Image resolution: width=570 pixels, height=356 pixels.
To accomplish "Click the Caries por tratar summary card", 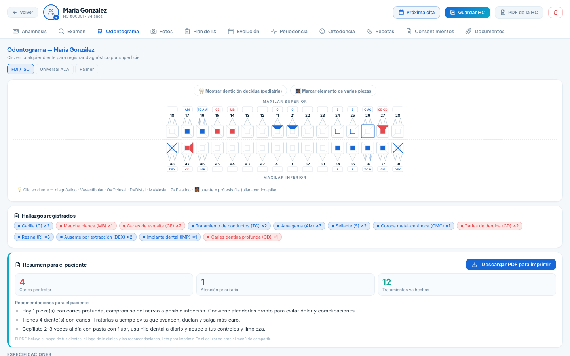I will tap(104, 285).
